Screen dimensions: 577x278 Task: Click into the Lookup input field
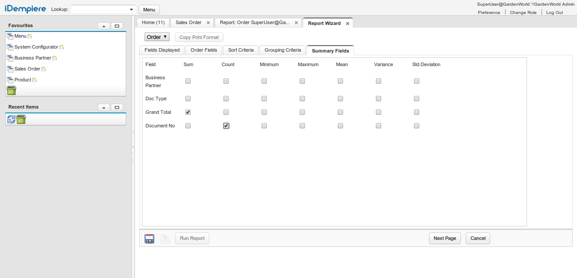(100, 10)
